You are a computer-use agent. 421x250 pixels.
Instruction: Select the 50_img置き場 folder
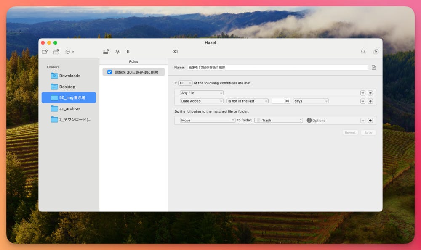pos(69,97)
